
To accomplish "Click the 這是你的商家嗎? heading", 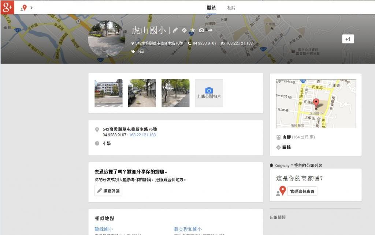I will 300,178.
